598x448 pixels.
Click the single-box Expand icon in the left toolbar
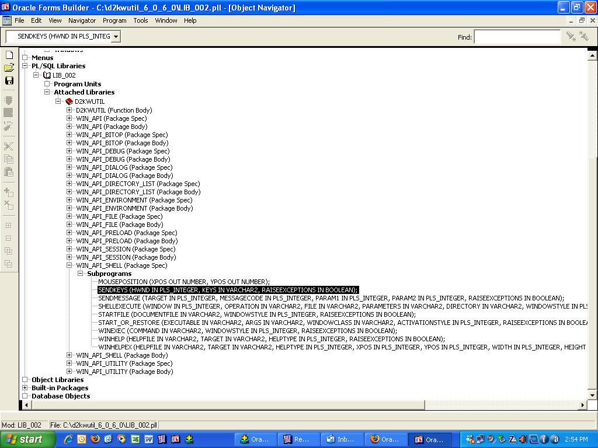[8, 226]
